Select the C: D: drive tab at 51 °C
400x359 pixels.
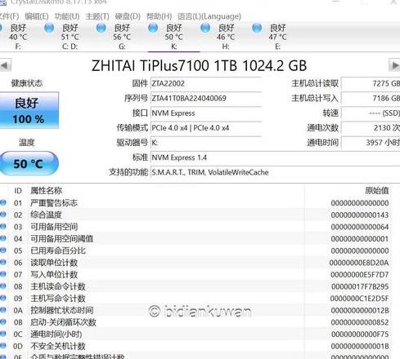[70, 37]
